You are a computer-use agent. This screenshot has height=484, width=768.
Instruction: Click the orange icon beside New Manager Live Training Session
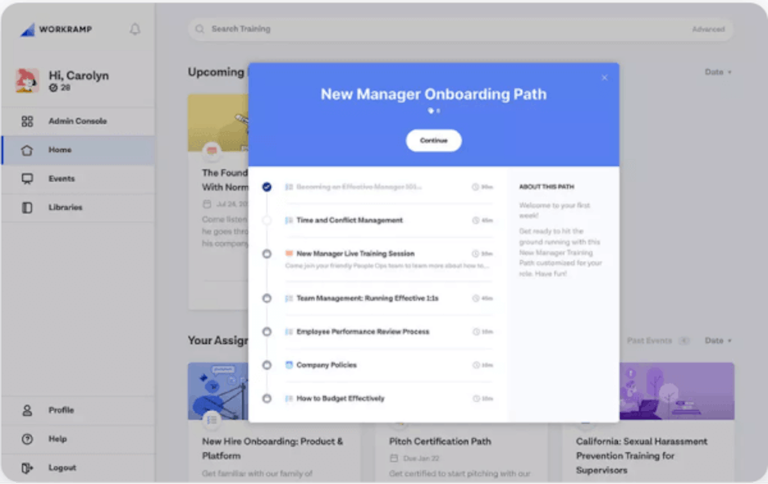click(289, 254)
